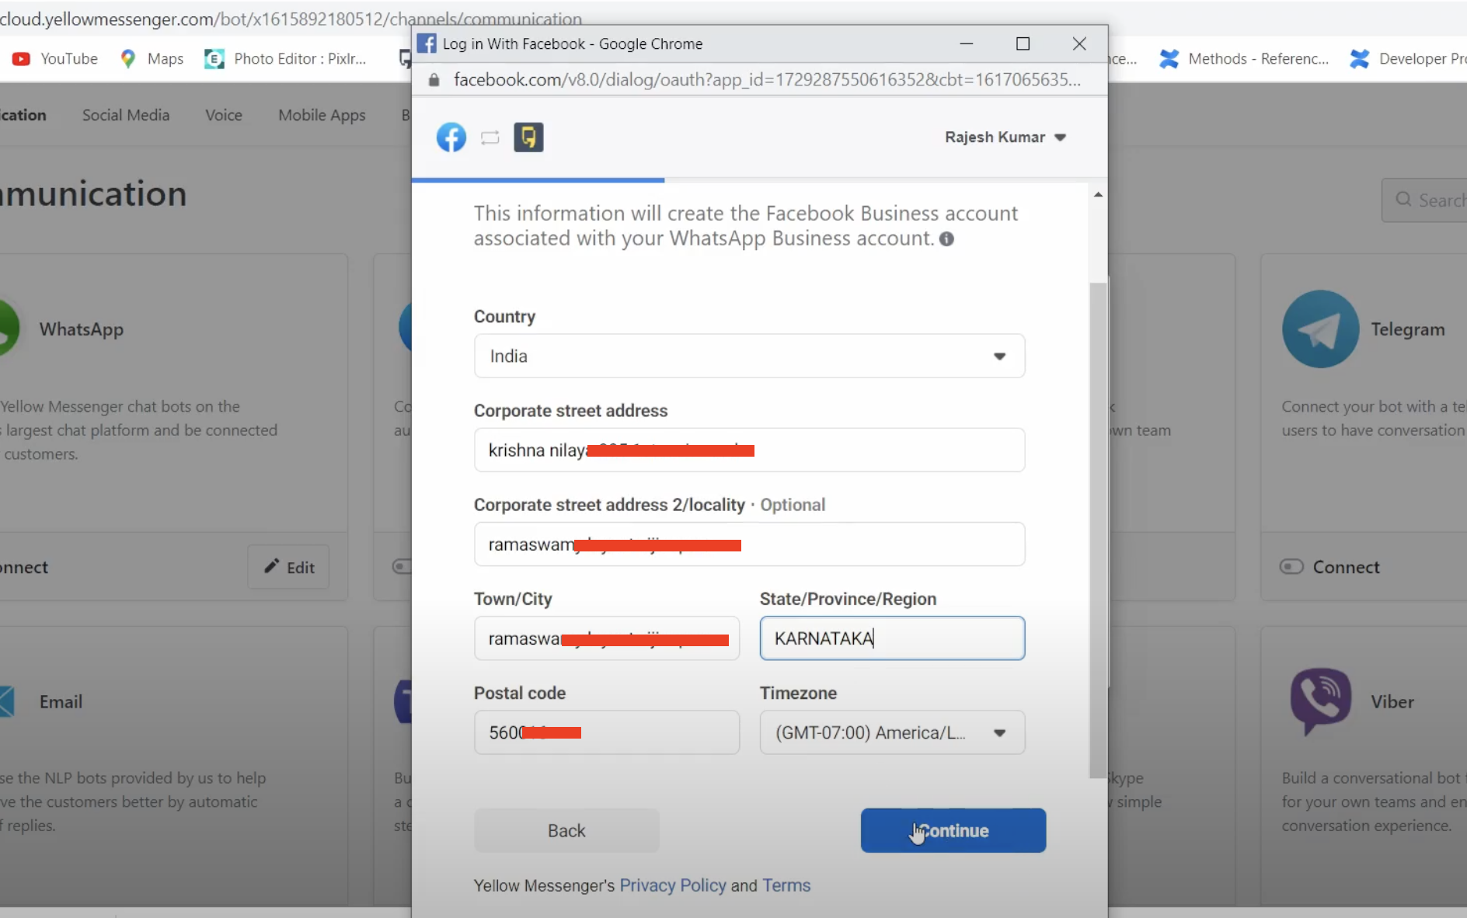This screenshot has height=918, width=1467.
Task: Click the Town/City input field
Action: 607,638
